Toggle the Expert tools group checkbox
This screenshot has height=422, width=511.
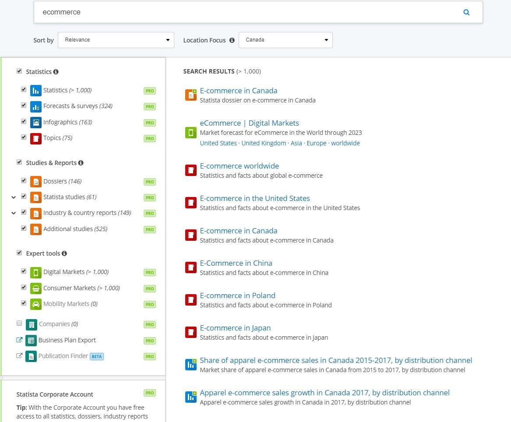coord(19,253)
